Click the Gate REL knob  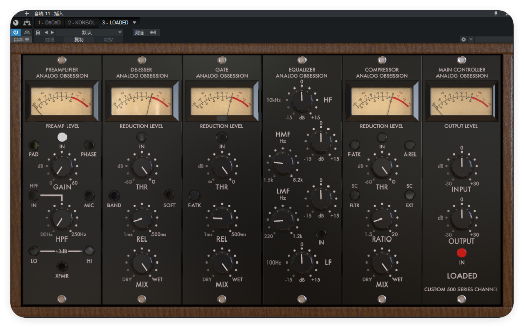coord(222,218)
